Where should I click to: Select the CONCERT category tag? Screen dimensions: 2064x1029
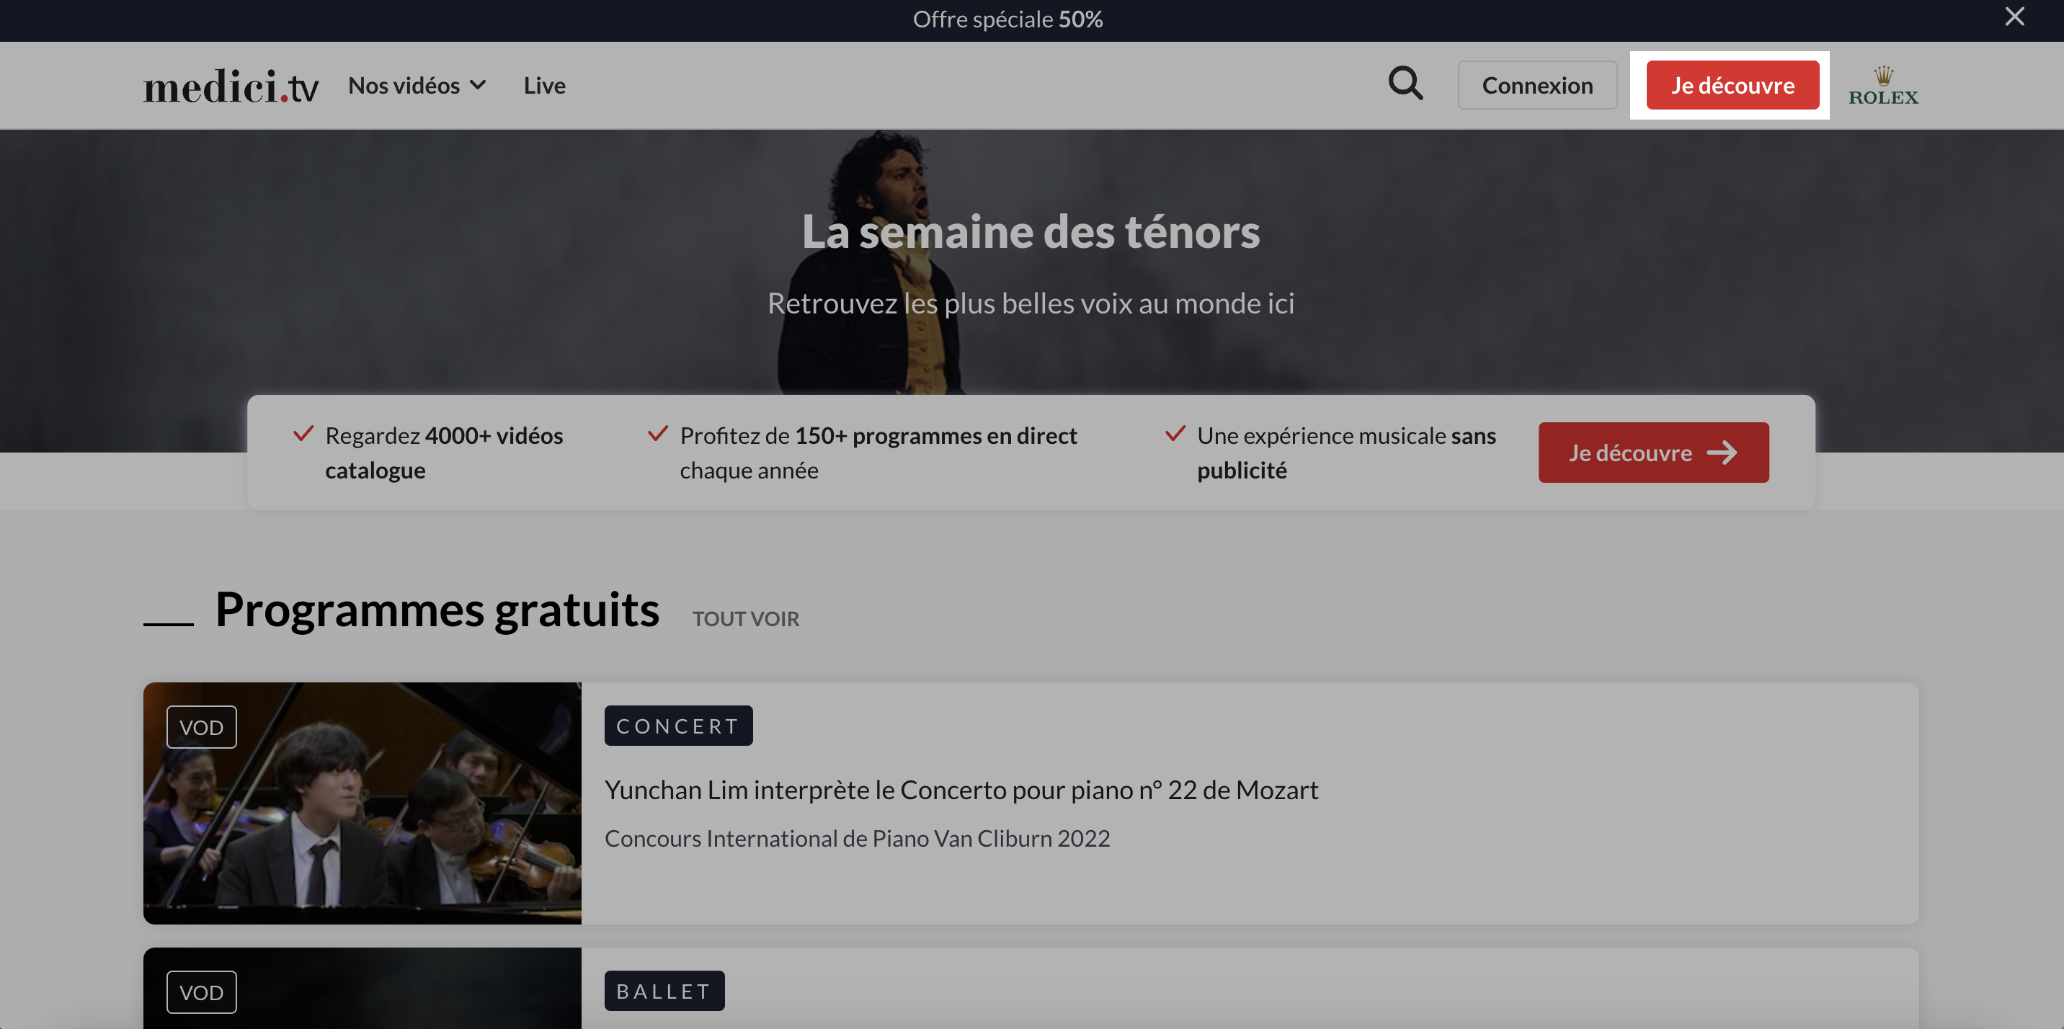pos(679,726)
